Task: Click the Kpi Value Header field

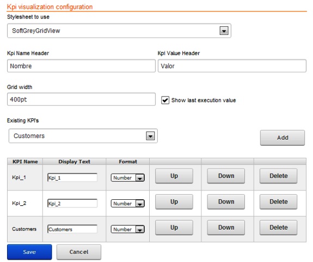Action: [232, 66]
